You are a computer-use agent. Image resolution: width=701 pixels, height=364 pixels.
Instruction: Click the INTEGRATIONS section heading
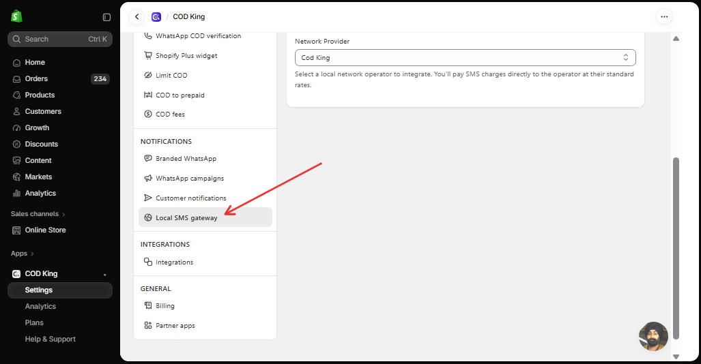[x=165, y=244]
